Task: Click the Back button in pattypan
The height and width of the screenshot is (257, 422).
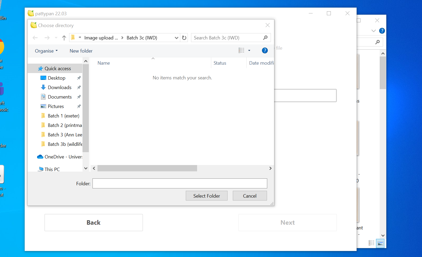Action: tap(94, 223)
